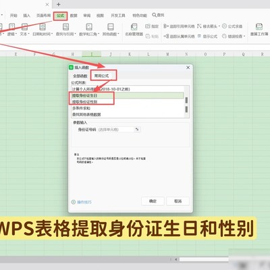Select column L header
Screen dimensions: 270x270
(148, 54)
